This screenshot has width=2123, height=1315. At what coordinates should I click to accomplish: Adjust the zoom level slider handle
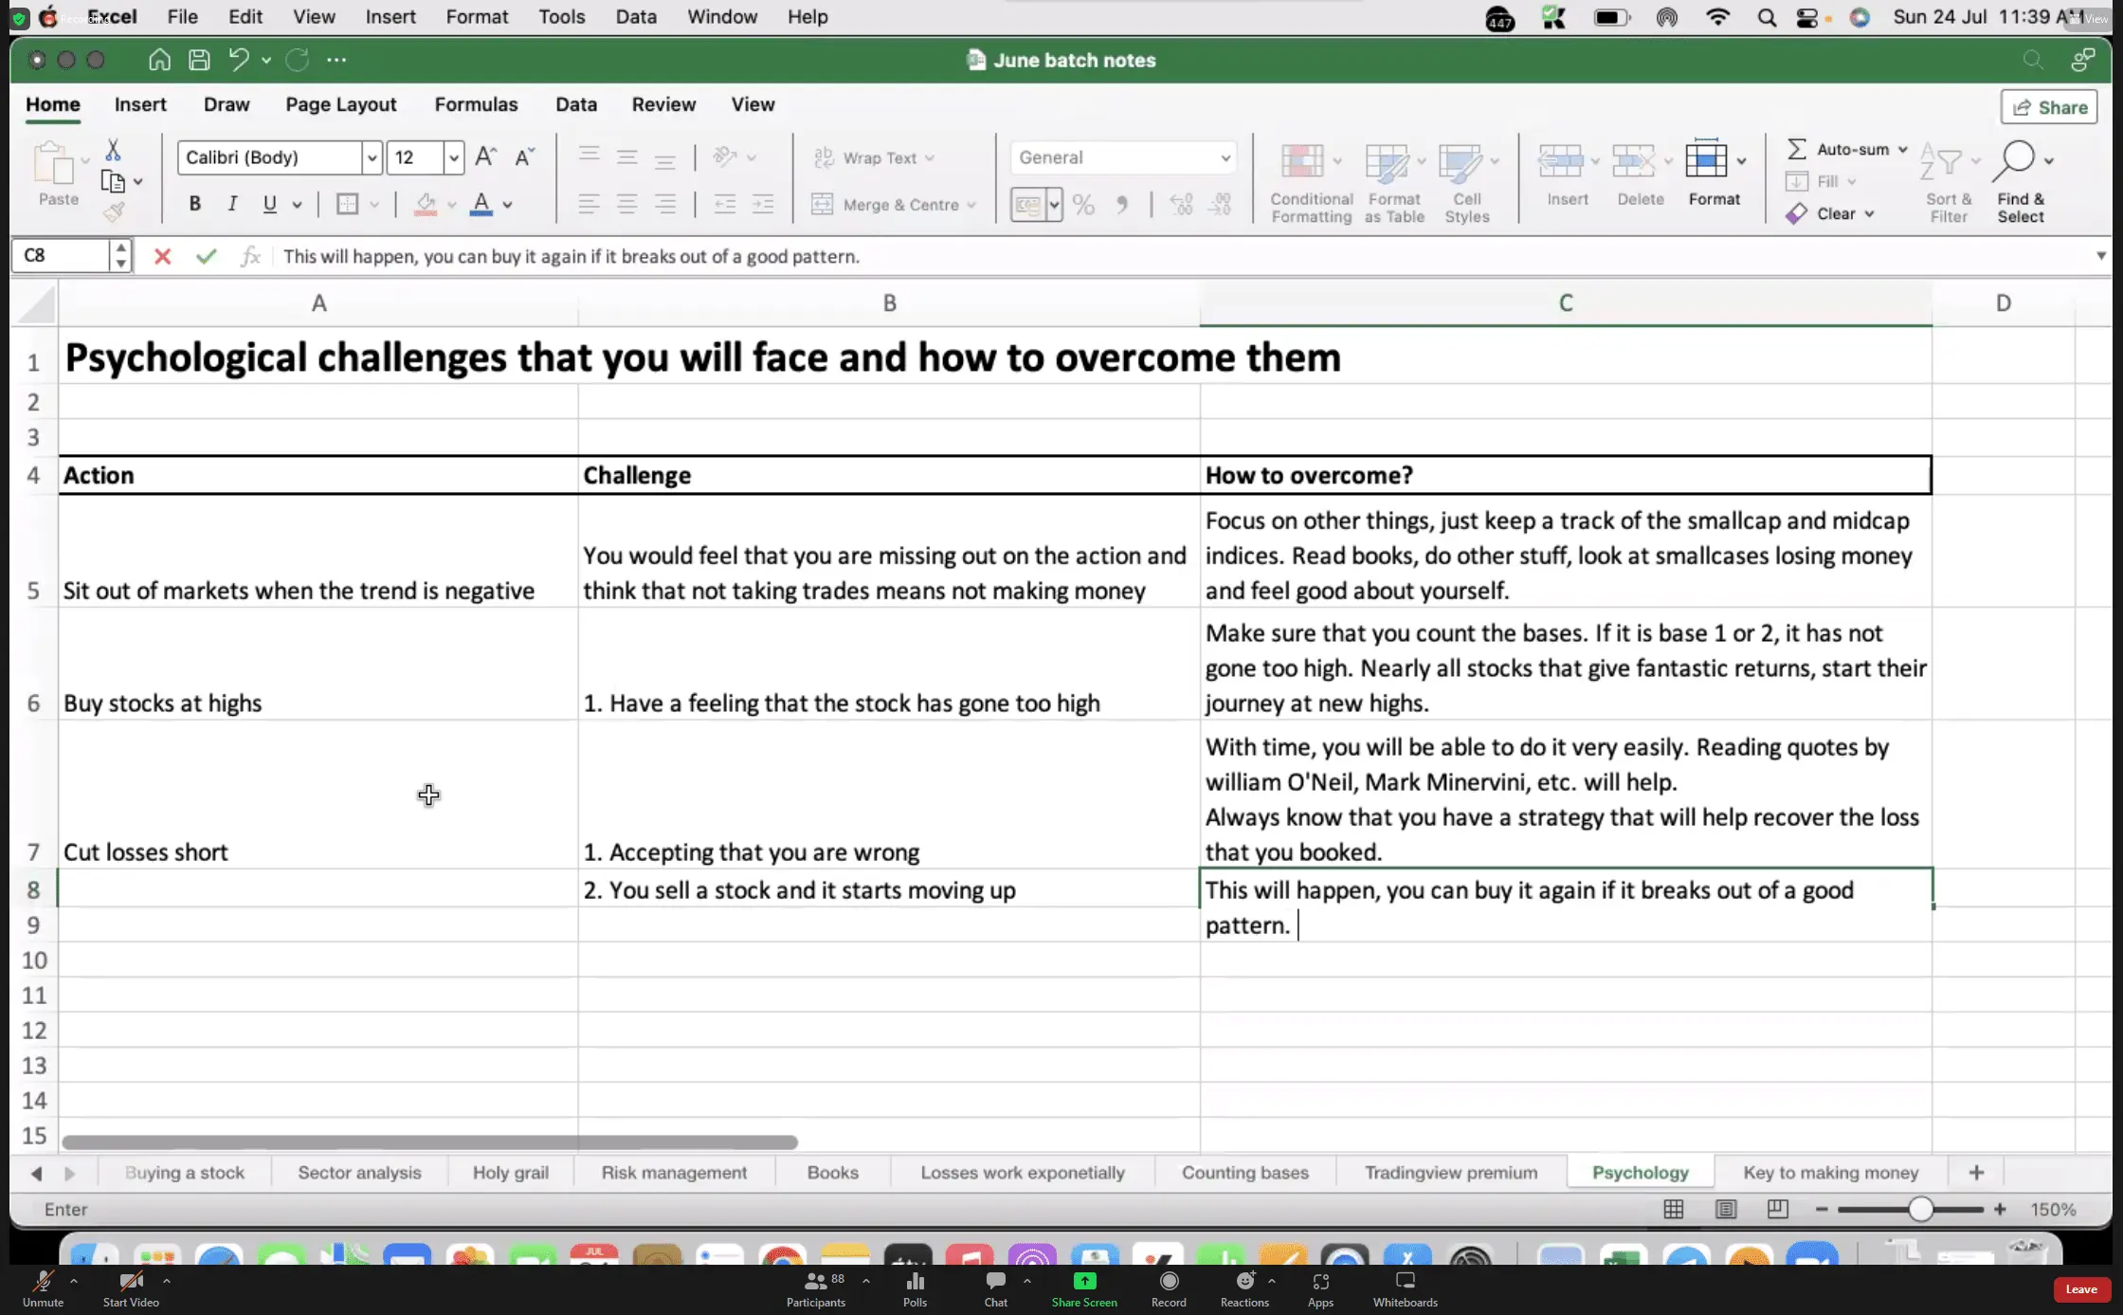1919,1209
